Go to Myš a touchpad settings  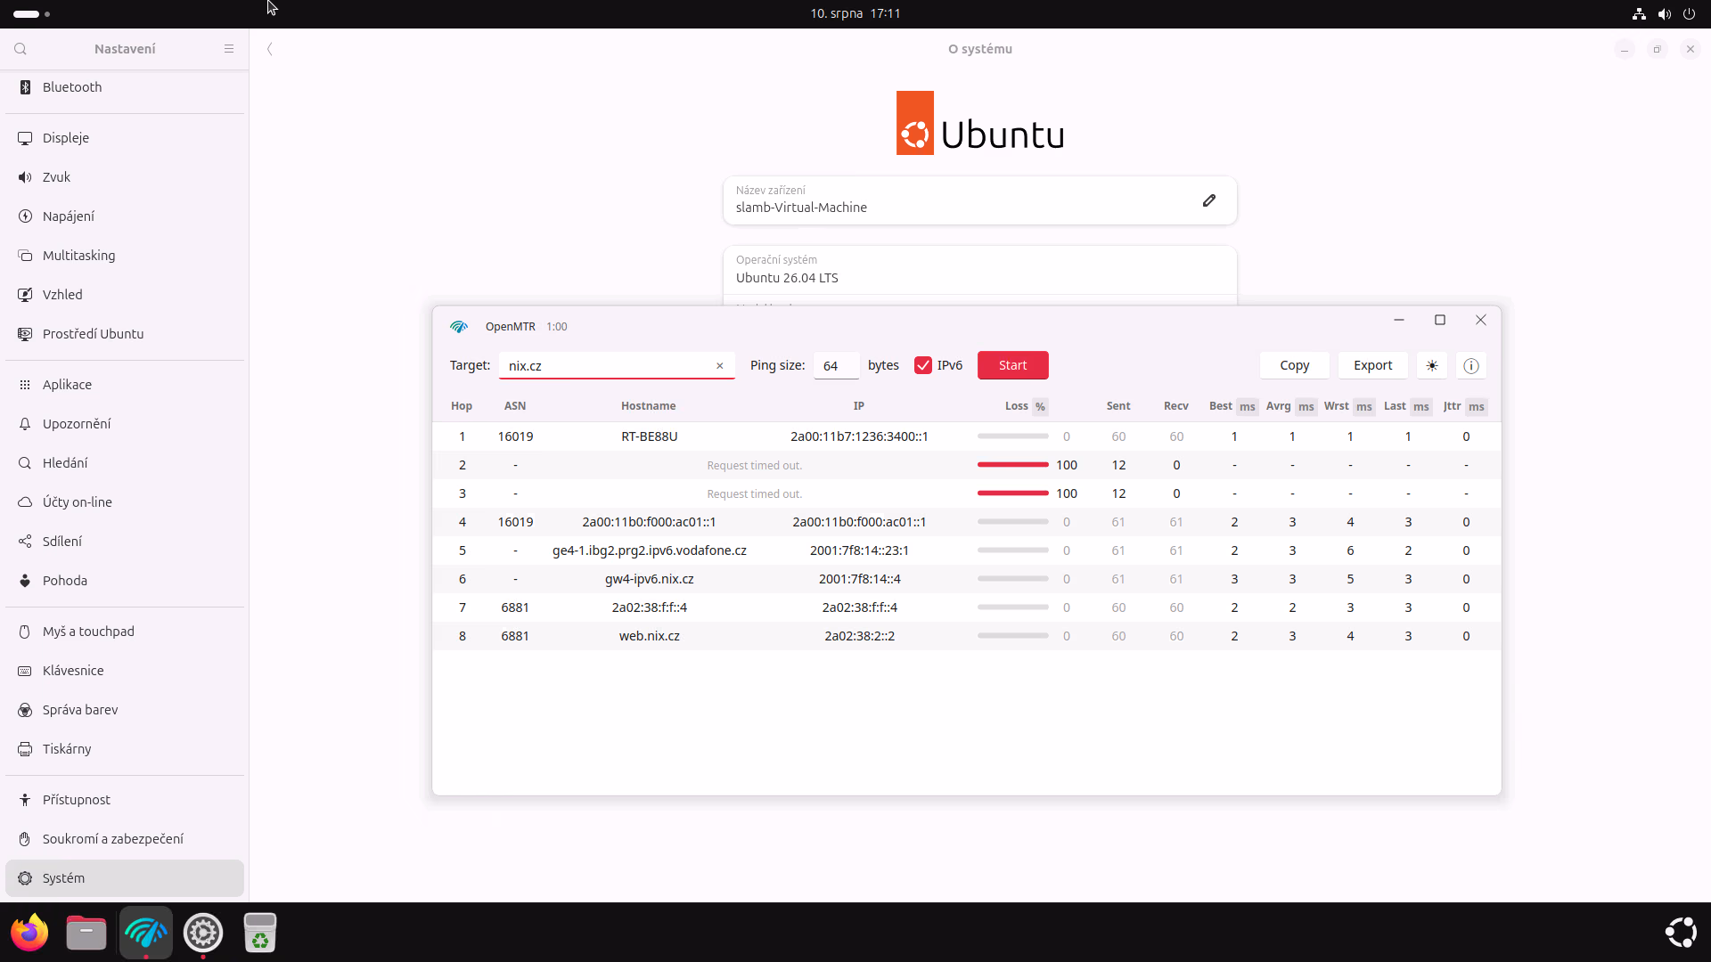(125, 632)
